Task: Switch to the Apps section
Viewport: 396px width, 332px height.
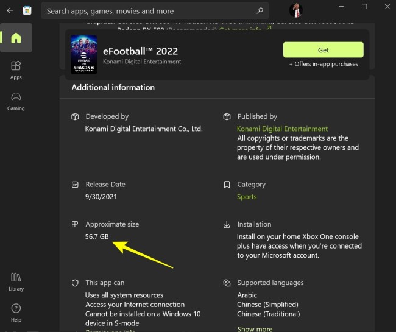Action: 16,70
